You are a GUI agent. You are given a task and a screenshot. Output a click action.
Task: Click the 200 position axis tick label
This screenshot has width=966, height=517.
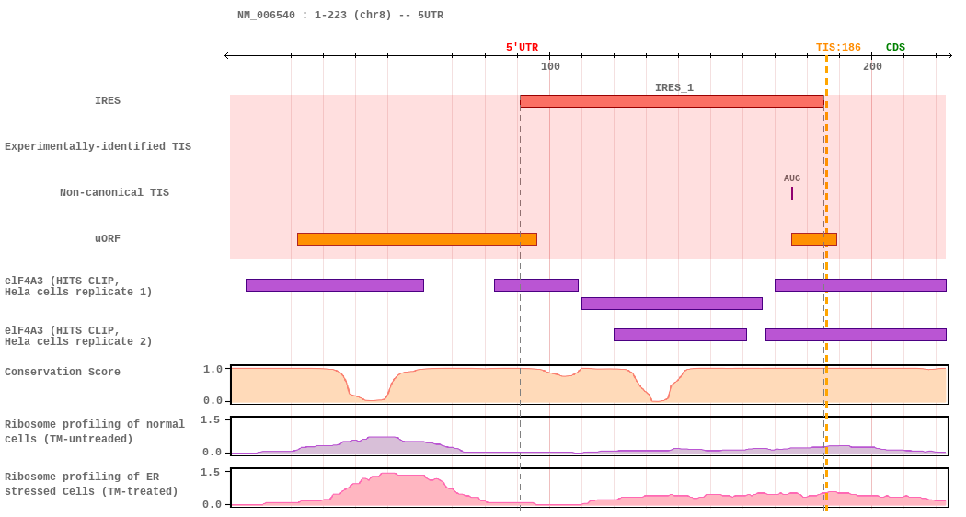click(x=872, y=66)
